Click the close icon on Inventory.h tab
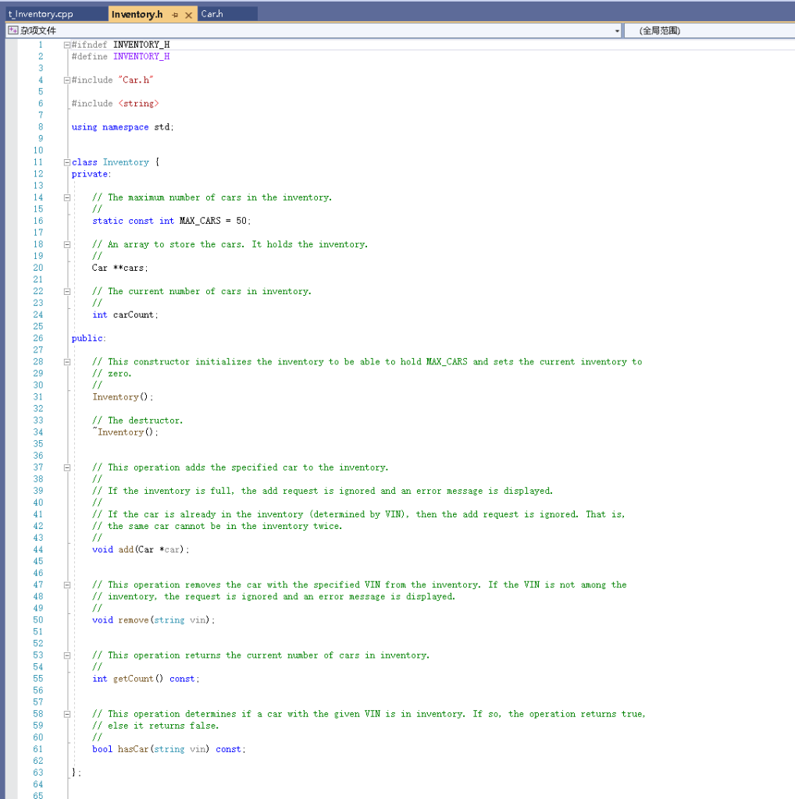This screenshot has width=795, height=799. pos(188,14)
